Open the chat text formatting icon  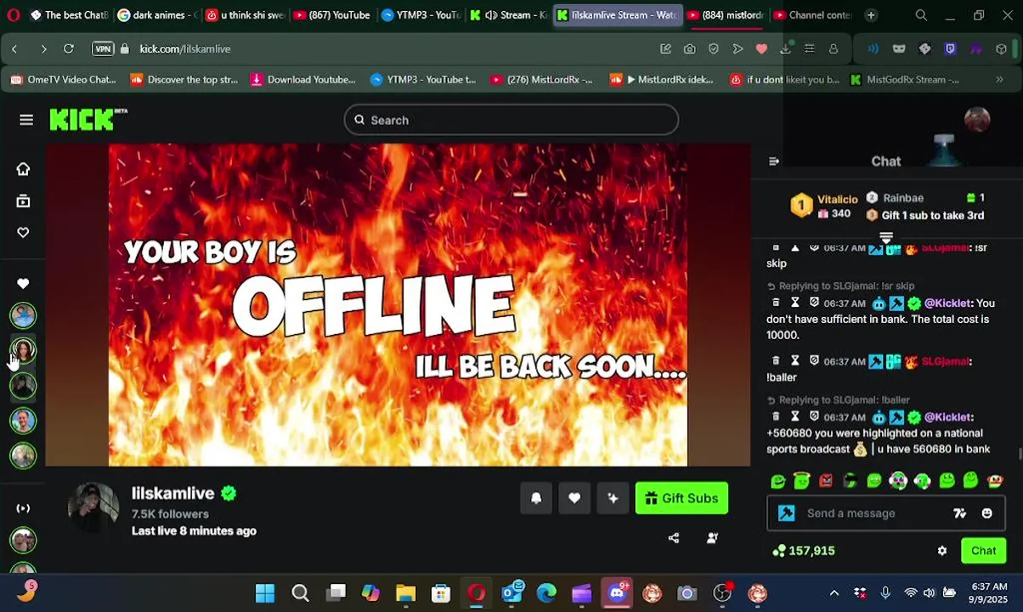(x=959, y=513)
